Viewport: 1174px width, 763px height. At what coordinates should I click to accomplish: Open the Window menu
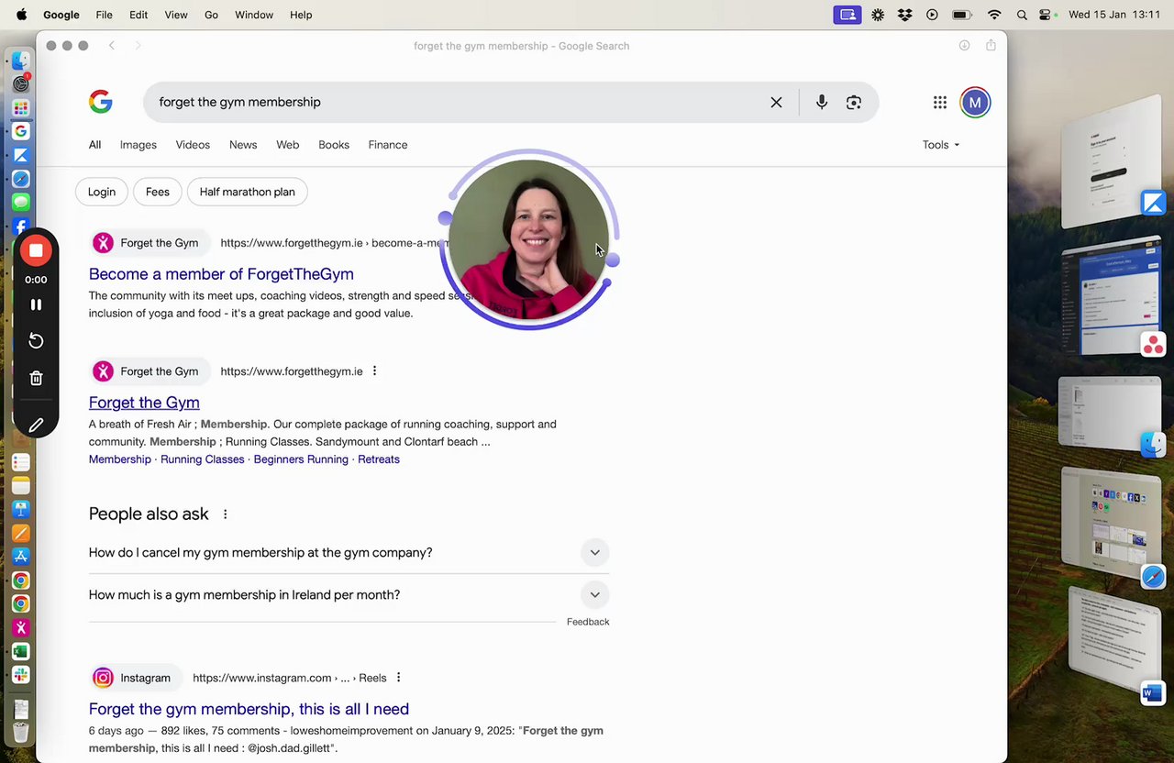pos(254,15)
